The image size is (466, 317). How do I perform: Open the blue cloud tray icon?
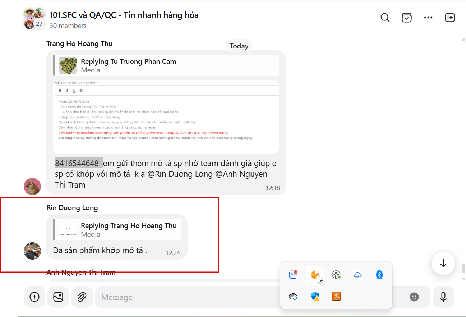[357, 275]
